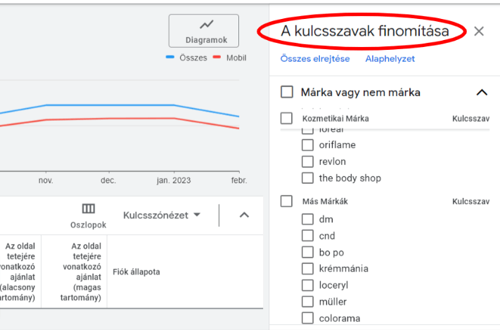Tick the Kozmetikai Márka group checkbox
The image size is (500, 330).
click(x=286, y=119)
